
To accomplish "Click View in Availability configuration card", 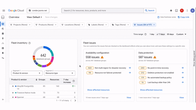I will click(x=129, y=97).
